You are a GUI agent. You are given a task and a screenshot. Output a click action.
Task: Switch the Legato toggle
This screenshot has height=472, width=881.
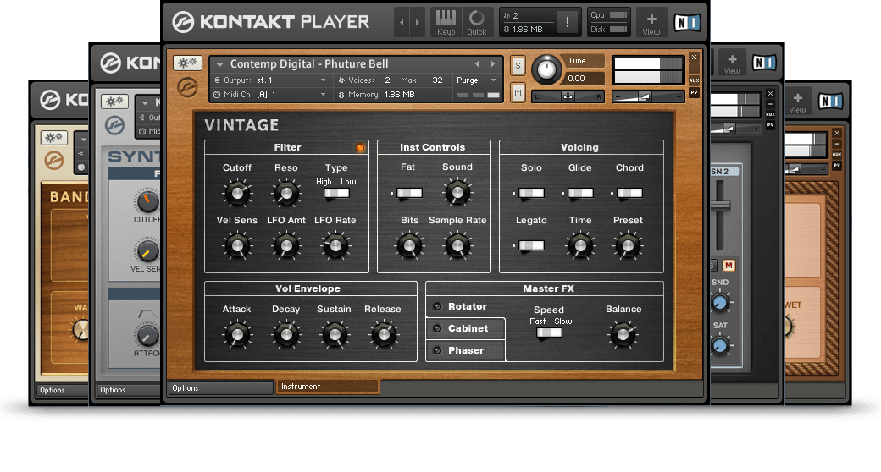click(531, 245)
